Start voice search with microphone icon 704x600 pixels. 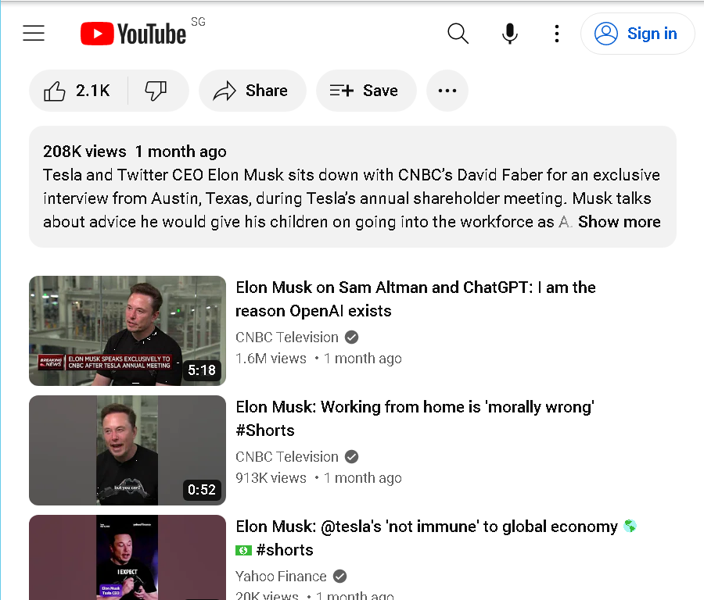[509, 34]
